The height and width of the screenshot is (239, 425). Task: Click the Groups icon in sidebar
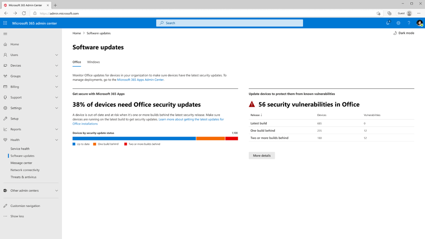click(x=5, y=76)
